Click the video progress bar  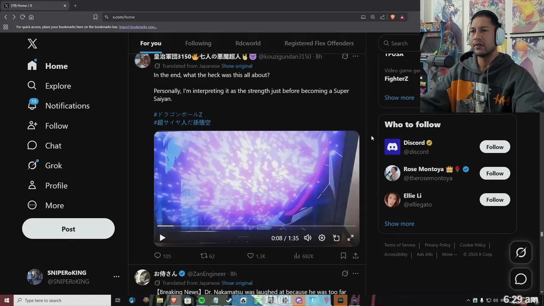click(x=256, y=226)
